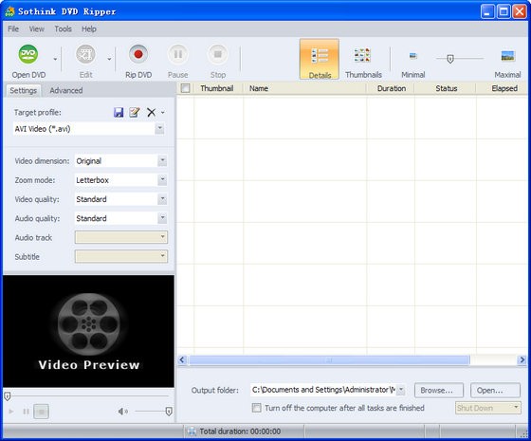Click the Sothink DVD Ripper title bar icon
The image size is (531, 441).
click(x=9, y=11)
